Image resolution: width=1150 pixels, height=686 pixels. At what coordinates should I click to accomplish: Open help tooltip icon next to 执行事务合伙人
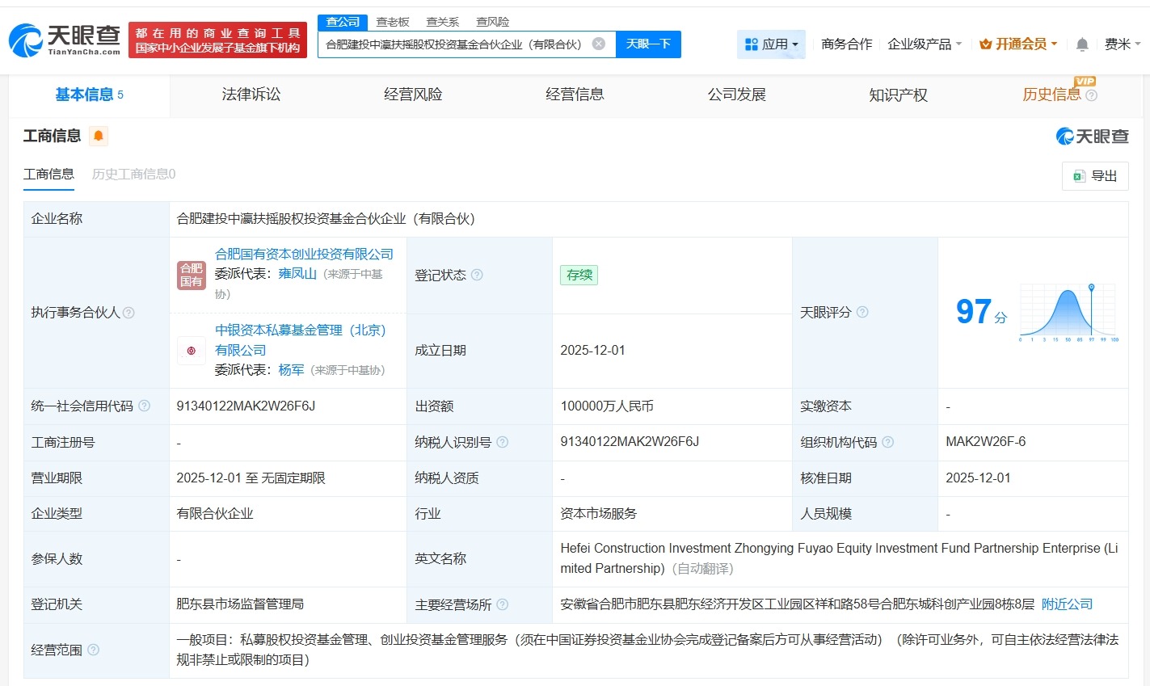coord(130,313)
